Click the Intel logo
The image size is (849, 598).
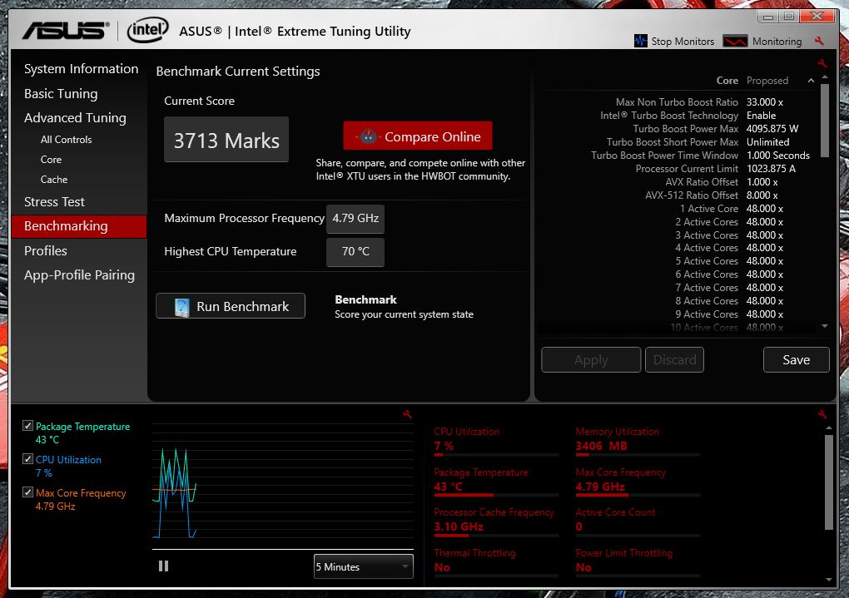147,30
